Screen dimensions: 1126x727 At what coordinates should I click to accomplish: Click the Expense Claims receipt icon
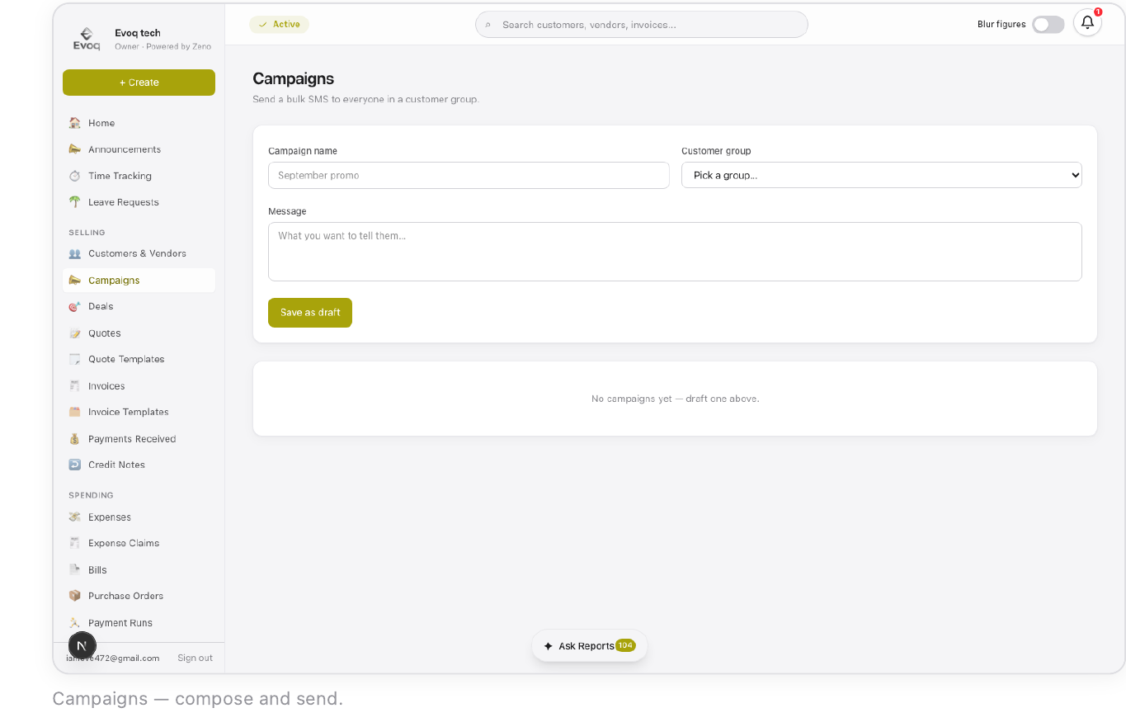tap(75, 543)
